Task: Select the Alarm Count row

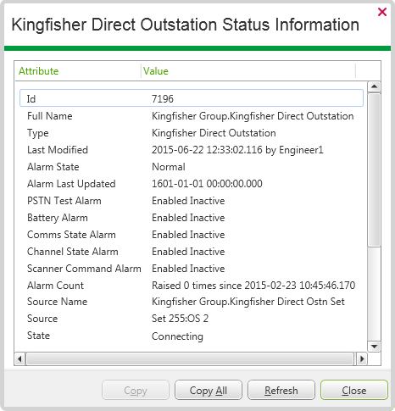Action: pyautogui.click(x=192, y=286)
